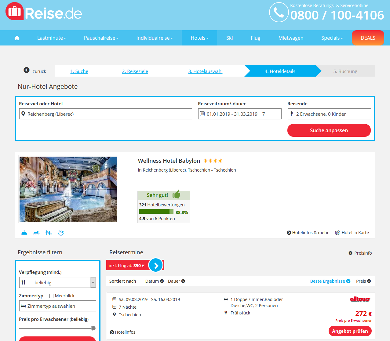Open the Mietwagen menu item

(x=291, y=38)
